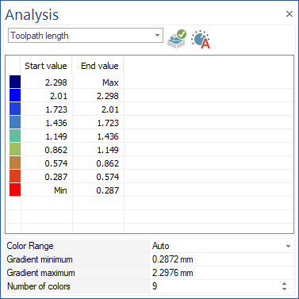Click end value 2.298 in second row

(98, 96)
